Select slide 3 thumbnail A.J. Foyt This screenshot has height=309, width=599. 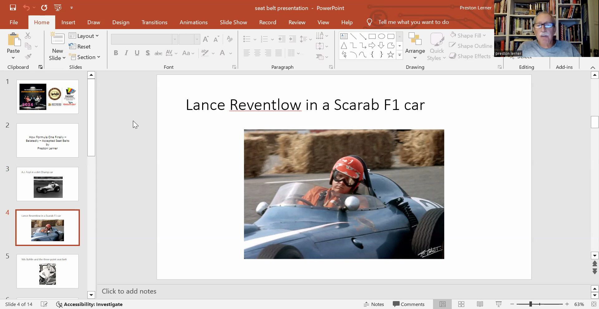coord(47,184)
